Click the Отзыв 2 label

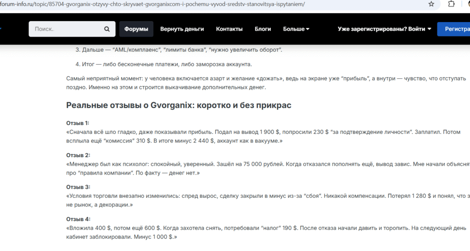[x=78, y=155]
